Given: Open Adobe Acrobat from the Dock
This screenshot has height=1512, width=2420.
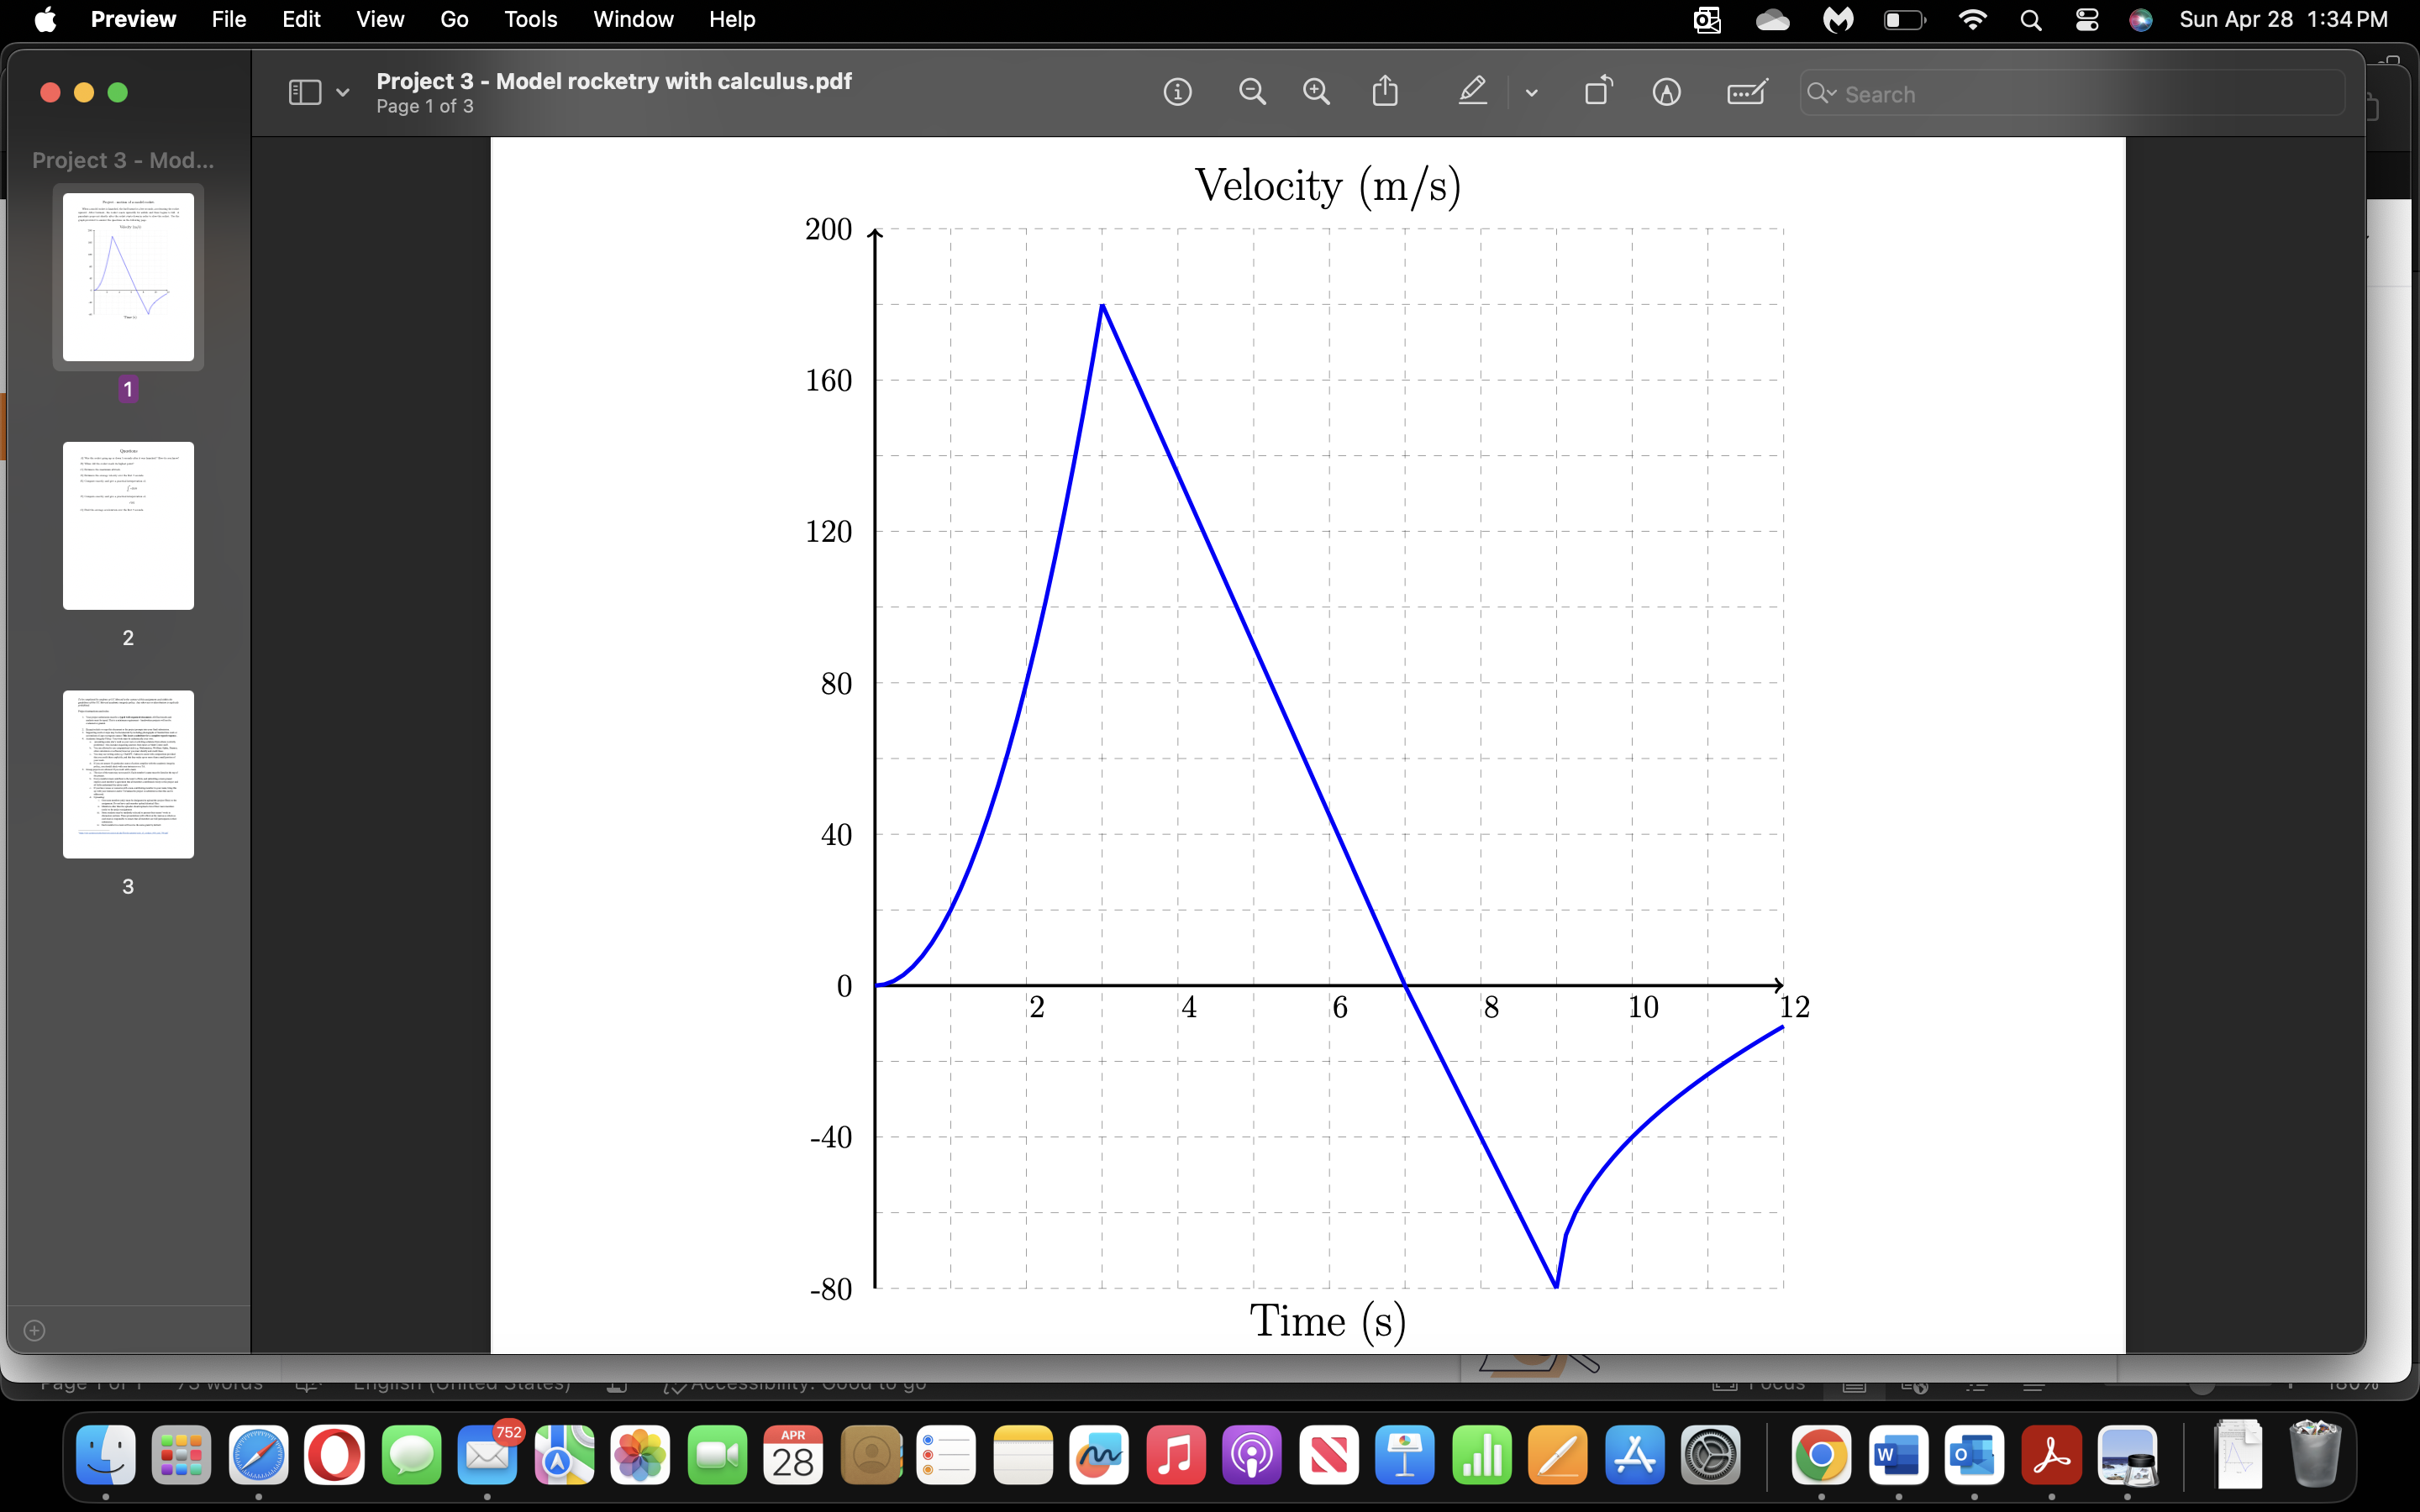Looking at the screenshot, I should [x=2051, y=1456].
